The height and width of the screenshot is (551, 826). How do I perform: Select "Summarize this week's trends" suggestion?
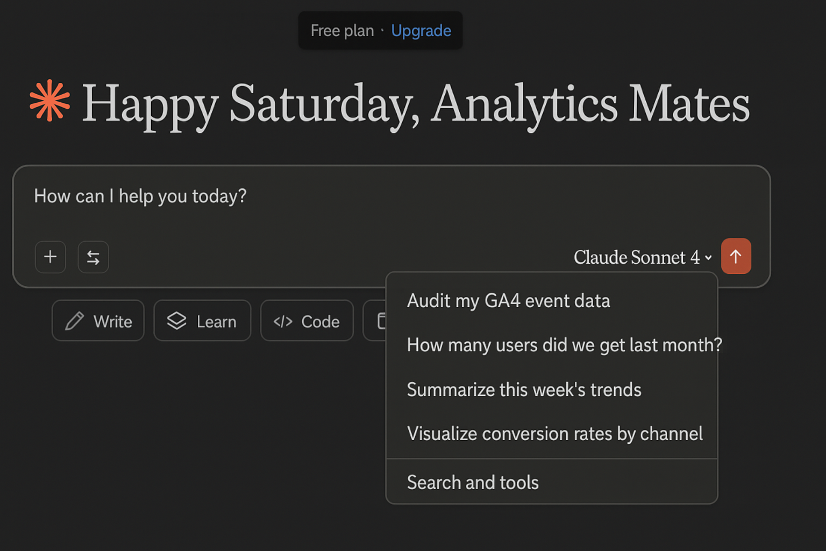click(524, 390)
